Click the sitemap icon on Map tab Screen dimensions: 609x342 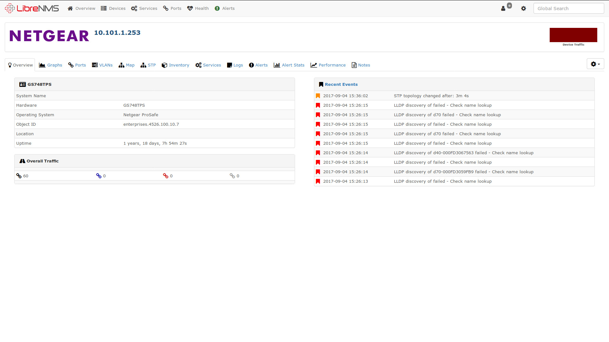click(x=121, y=65)
